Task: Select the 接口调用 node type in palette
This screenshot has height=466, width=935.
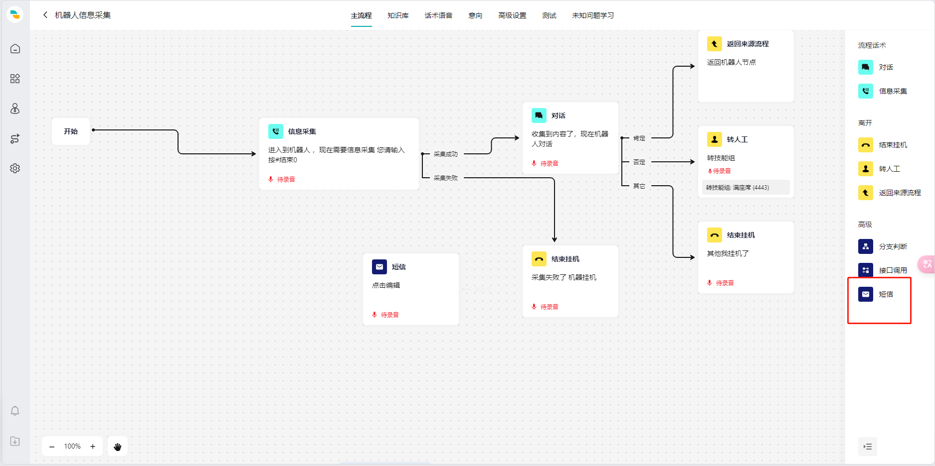Action: click(883, 270)
